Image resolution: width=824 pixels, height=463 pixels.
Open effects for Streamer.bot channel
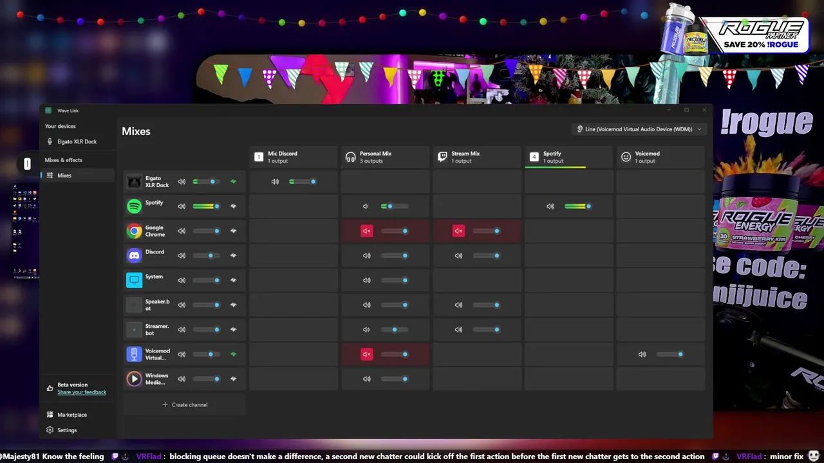(x=233, y=329)
